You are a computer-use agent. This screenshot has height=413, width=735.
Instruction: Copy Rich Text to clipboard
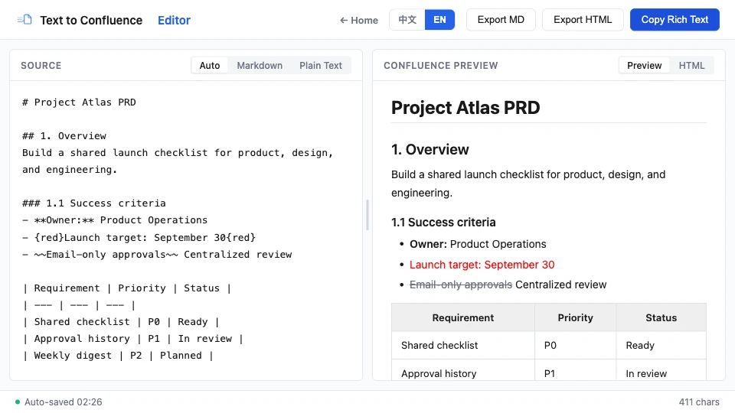click(x=675, y=20)
